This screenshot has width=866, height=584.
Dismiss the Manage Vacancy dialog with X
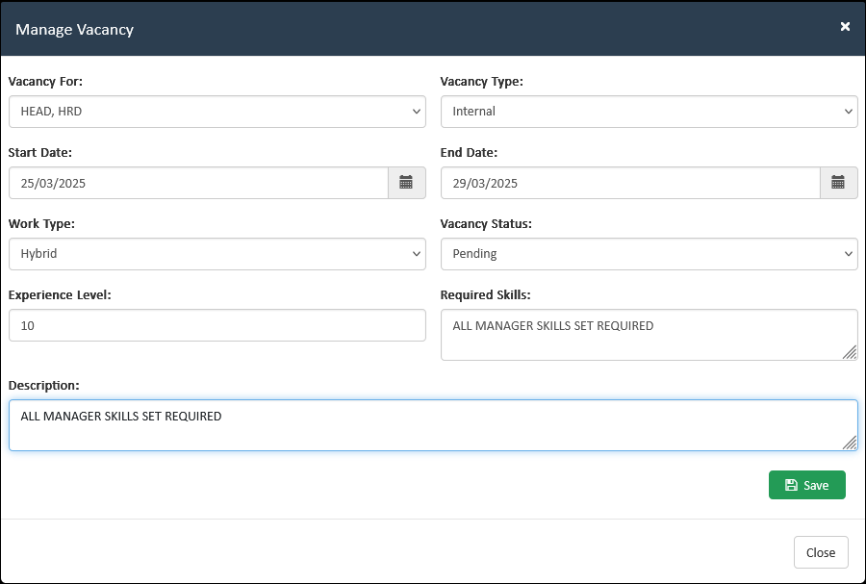845,27
